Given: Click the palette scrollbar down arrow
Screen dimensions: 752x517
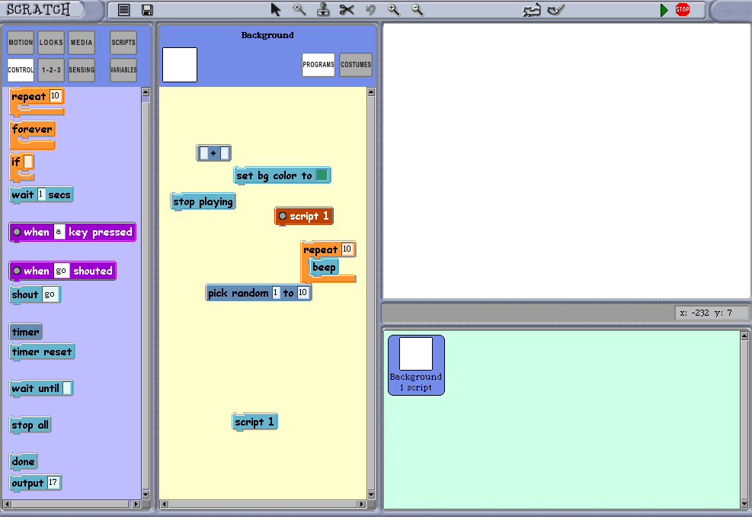Looking at the screenshot, I should point(146,494).
